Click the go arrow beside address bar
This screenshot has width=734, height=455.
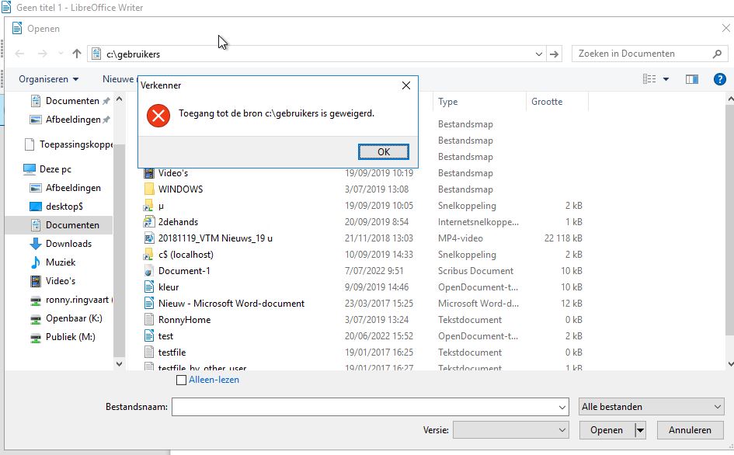point(554,54)
